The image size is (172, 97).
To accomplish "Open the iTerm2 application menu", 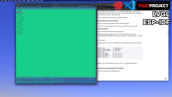I will [5, 1].
